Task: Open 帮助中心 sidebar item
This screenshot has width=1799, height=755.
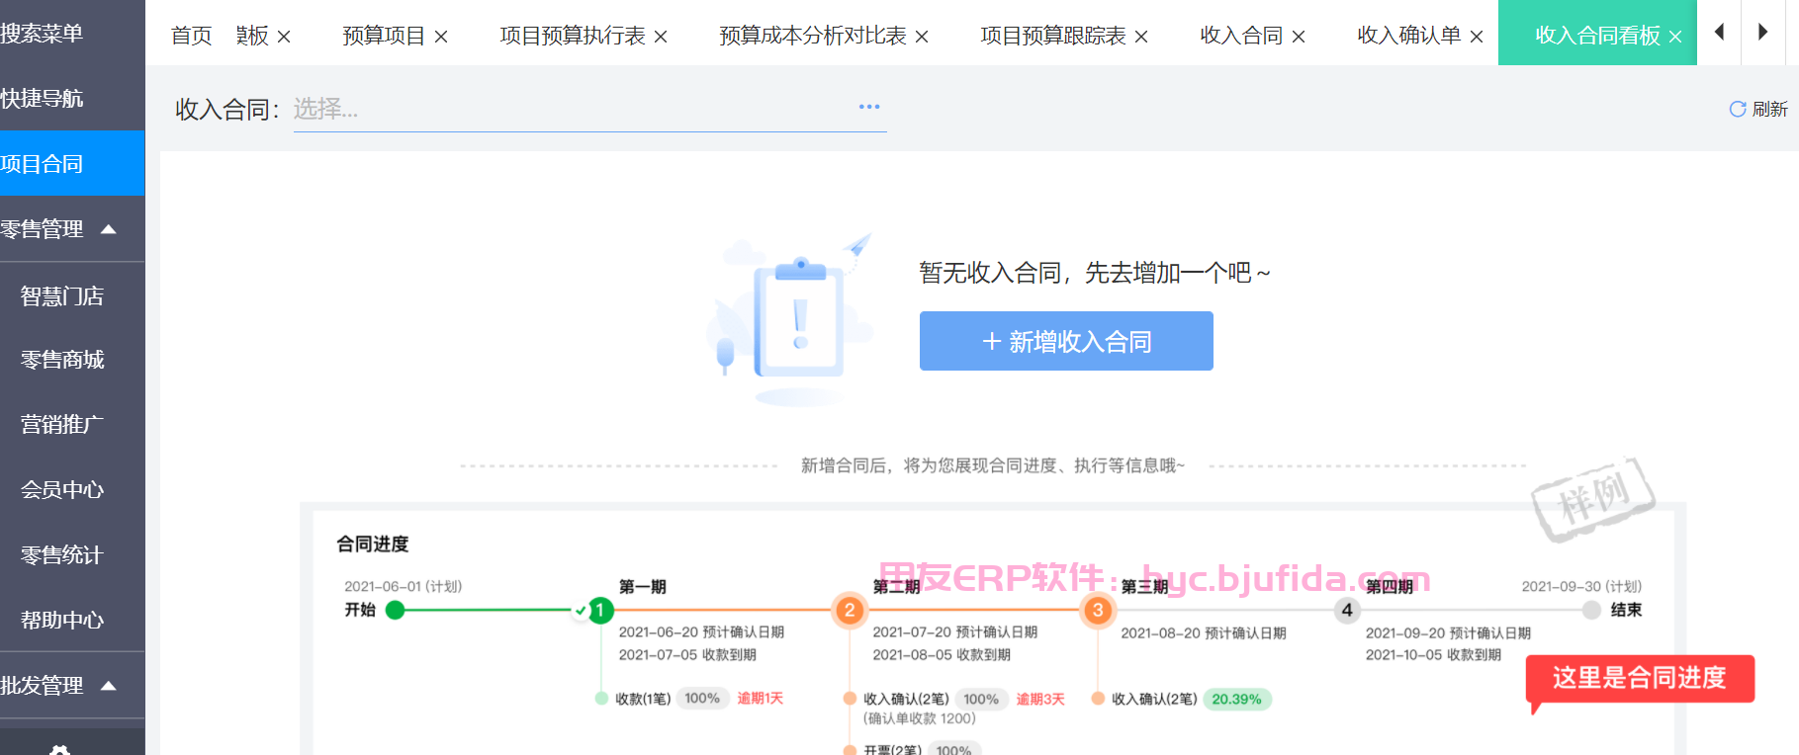Action: (x=62, y=621)
